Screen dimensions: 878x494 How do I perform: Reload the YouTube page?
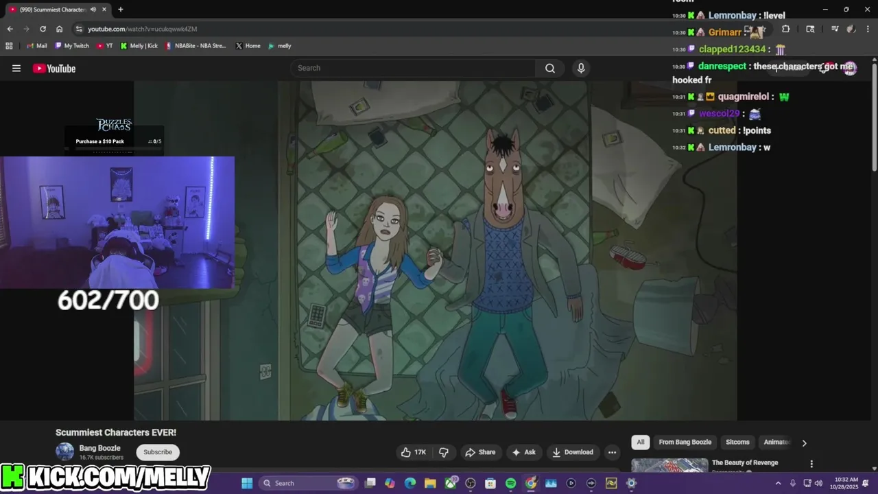pos(43,29)
